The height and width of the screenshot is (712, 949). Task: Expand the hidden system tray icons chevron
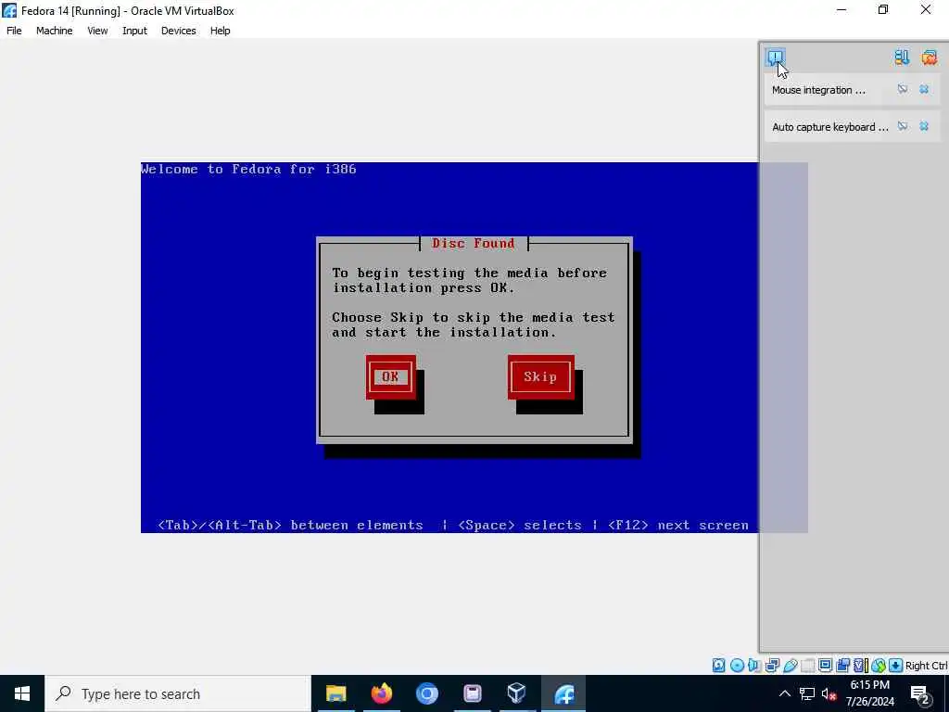(x=784, y=693)
